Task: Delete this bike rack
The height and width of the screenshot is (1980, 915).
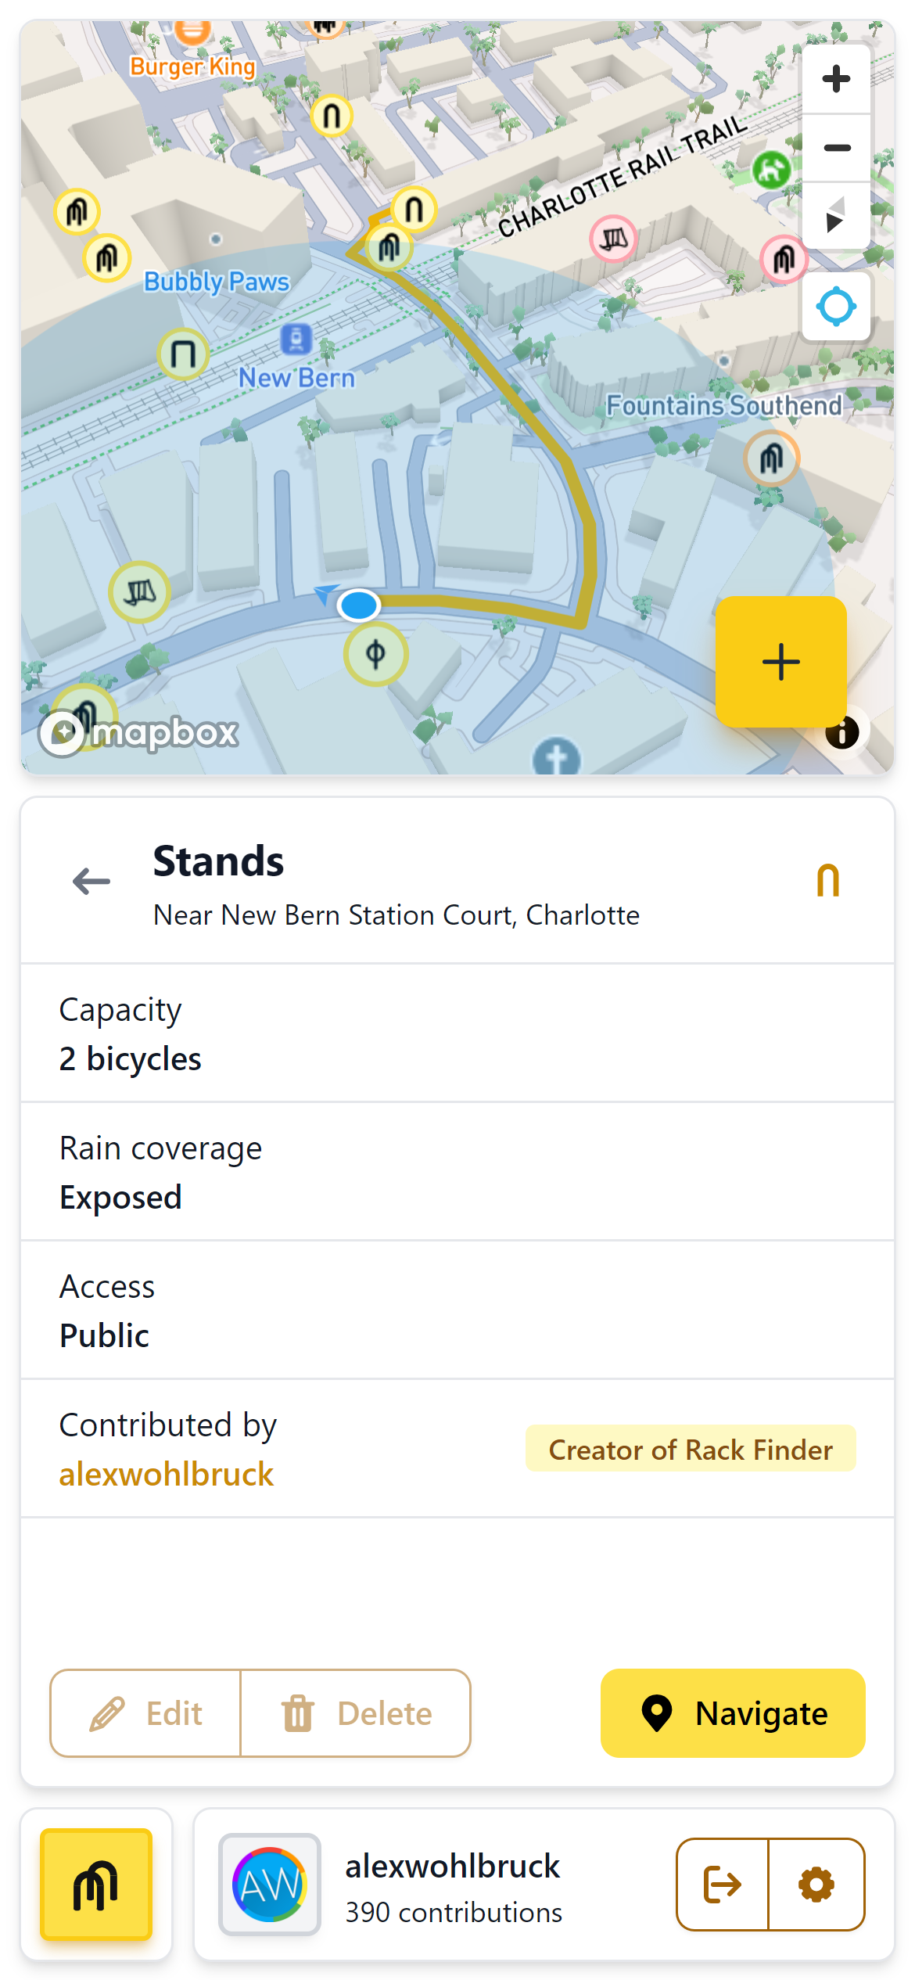Action: pos(357,1713)
